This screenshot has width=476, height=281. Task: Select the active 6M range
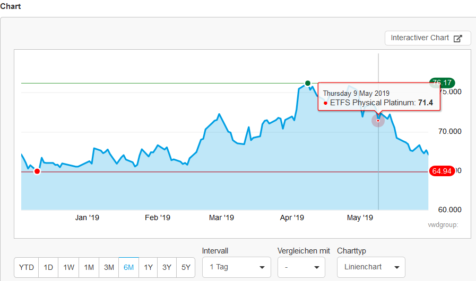click(128, 267)
